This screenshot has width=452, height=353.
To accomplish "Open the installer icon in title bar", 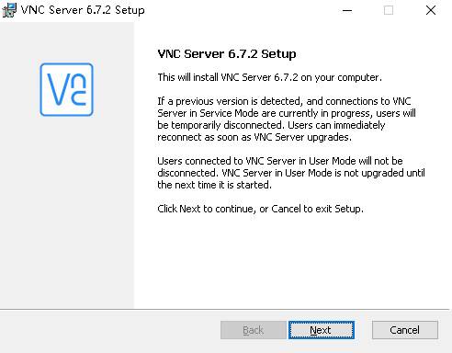I will (x=8, y=10).
